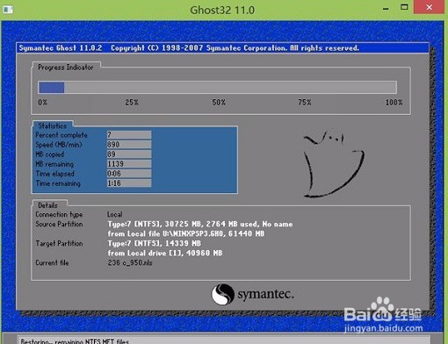Click the Symantec Ghost 11.0.2 copyright banner
The image size is (448, 344).
click(222, 48)
